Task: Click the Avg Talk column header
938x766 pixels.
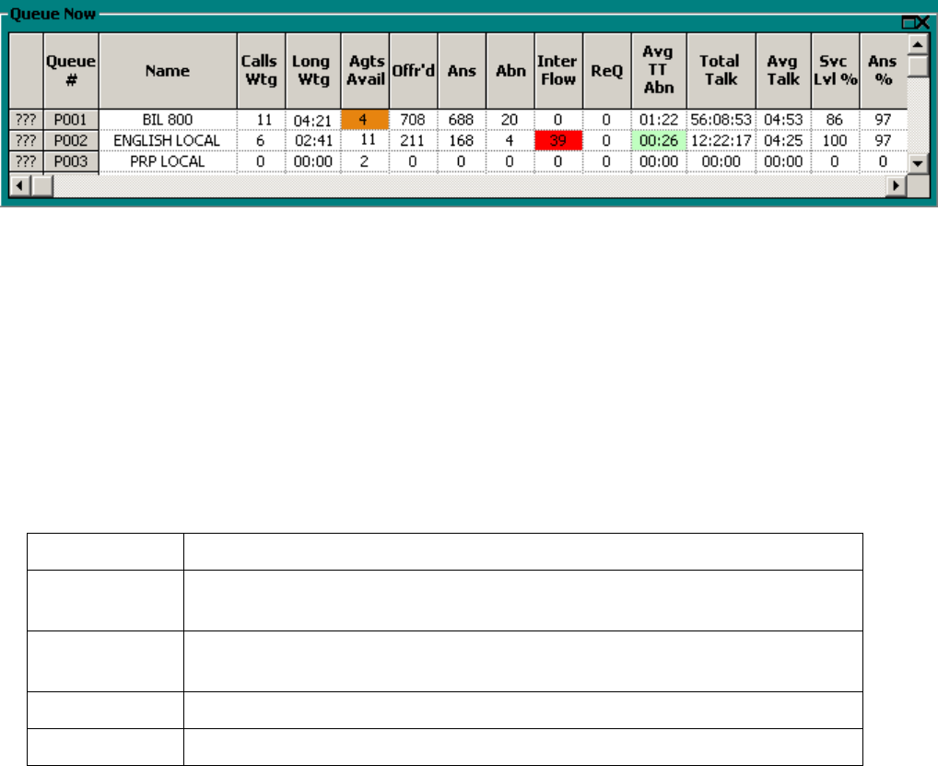Action: (x=783, y=71)
